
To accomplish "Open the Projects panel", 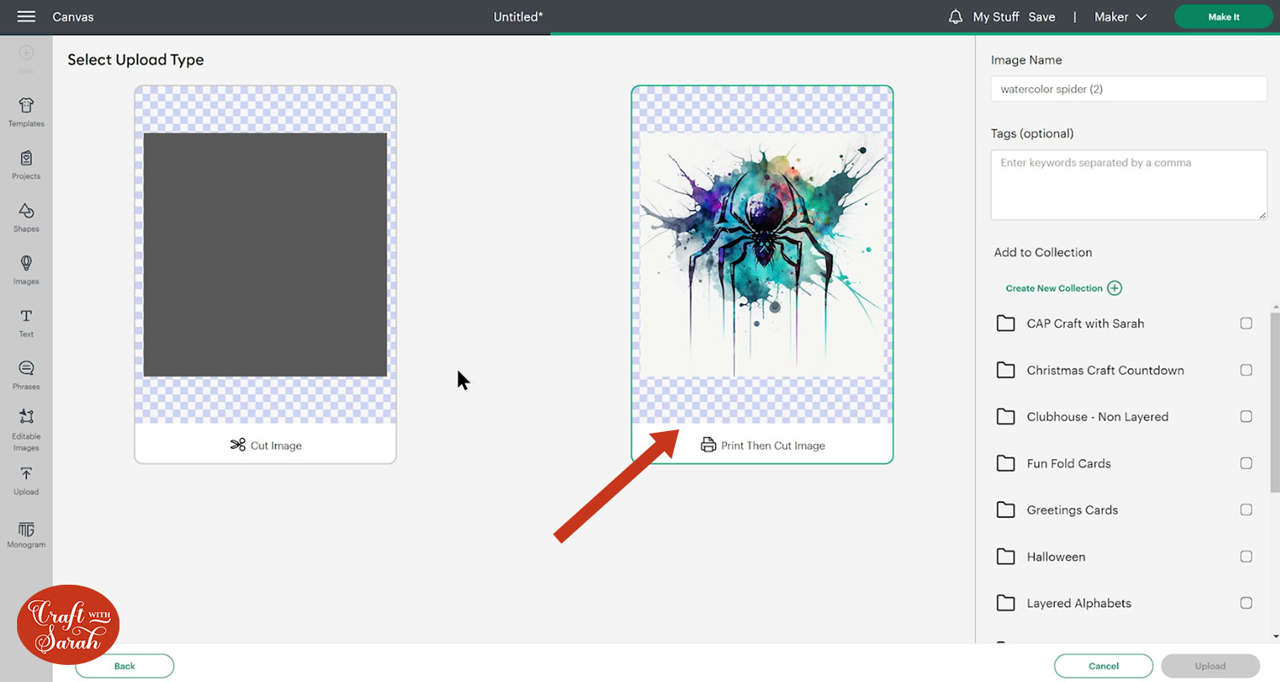I will tap(26, 165).
